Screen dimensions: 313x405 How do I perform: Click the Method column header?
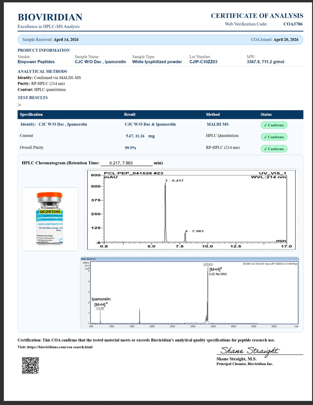coord(213,115)
